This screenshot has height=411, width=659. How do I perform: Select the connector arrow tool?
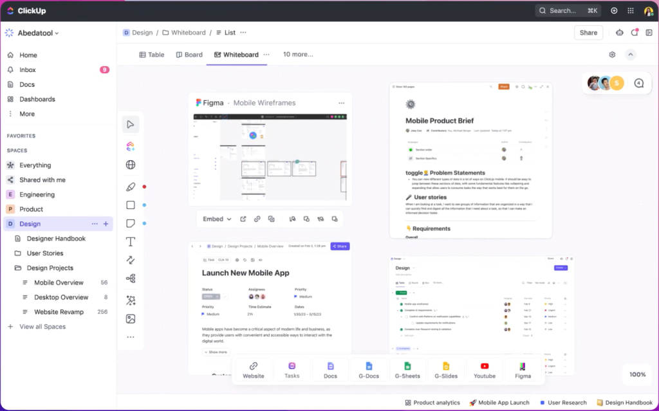[x=131, y=260]
